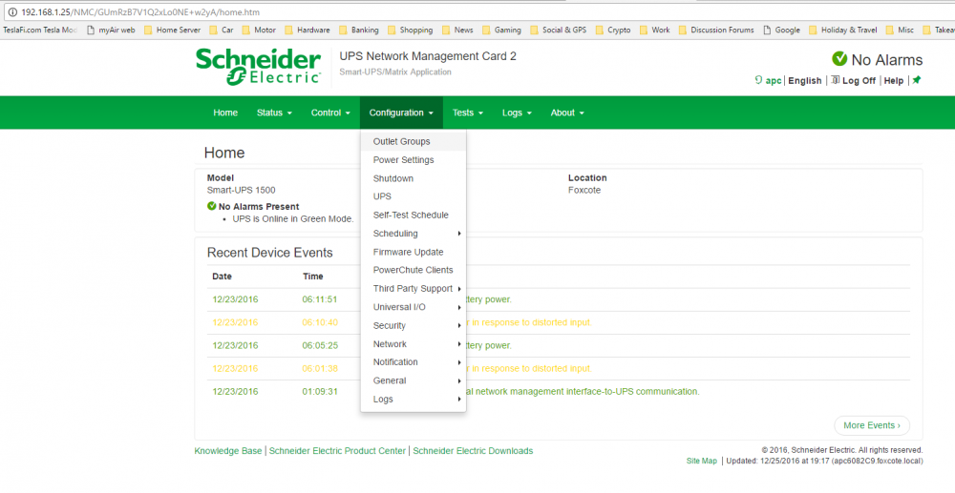Select Power Settings menu entry
Screen dimensions: 955x493
coord(414,160)
